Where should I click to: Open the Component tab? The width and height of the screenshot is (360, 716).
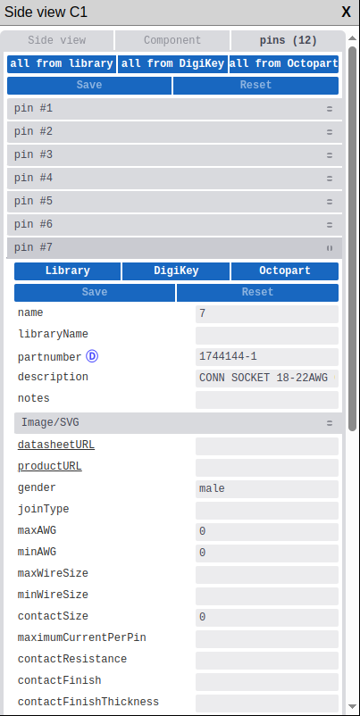click(x=172, y=40)
